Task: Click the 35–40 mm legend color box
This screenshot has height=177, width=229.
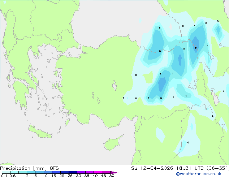Action: point(89,172)
